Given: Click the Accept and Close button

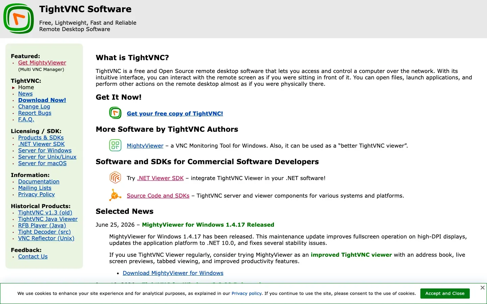Looking at the screenshot, I should point(445,293).
